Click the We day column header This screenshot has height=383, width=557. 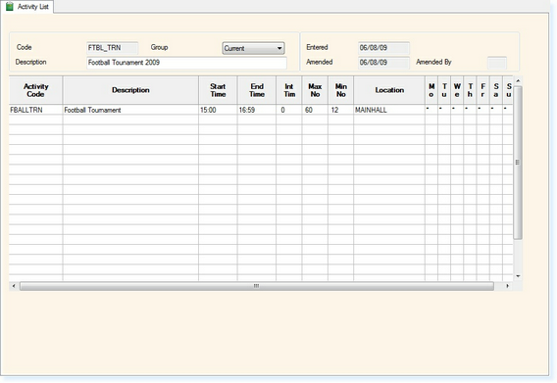tap(457, 90)
